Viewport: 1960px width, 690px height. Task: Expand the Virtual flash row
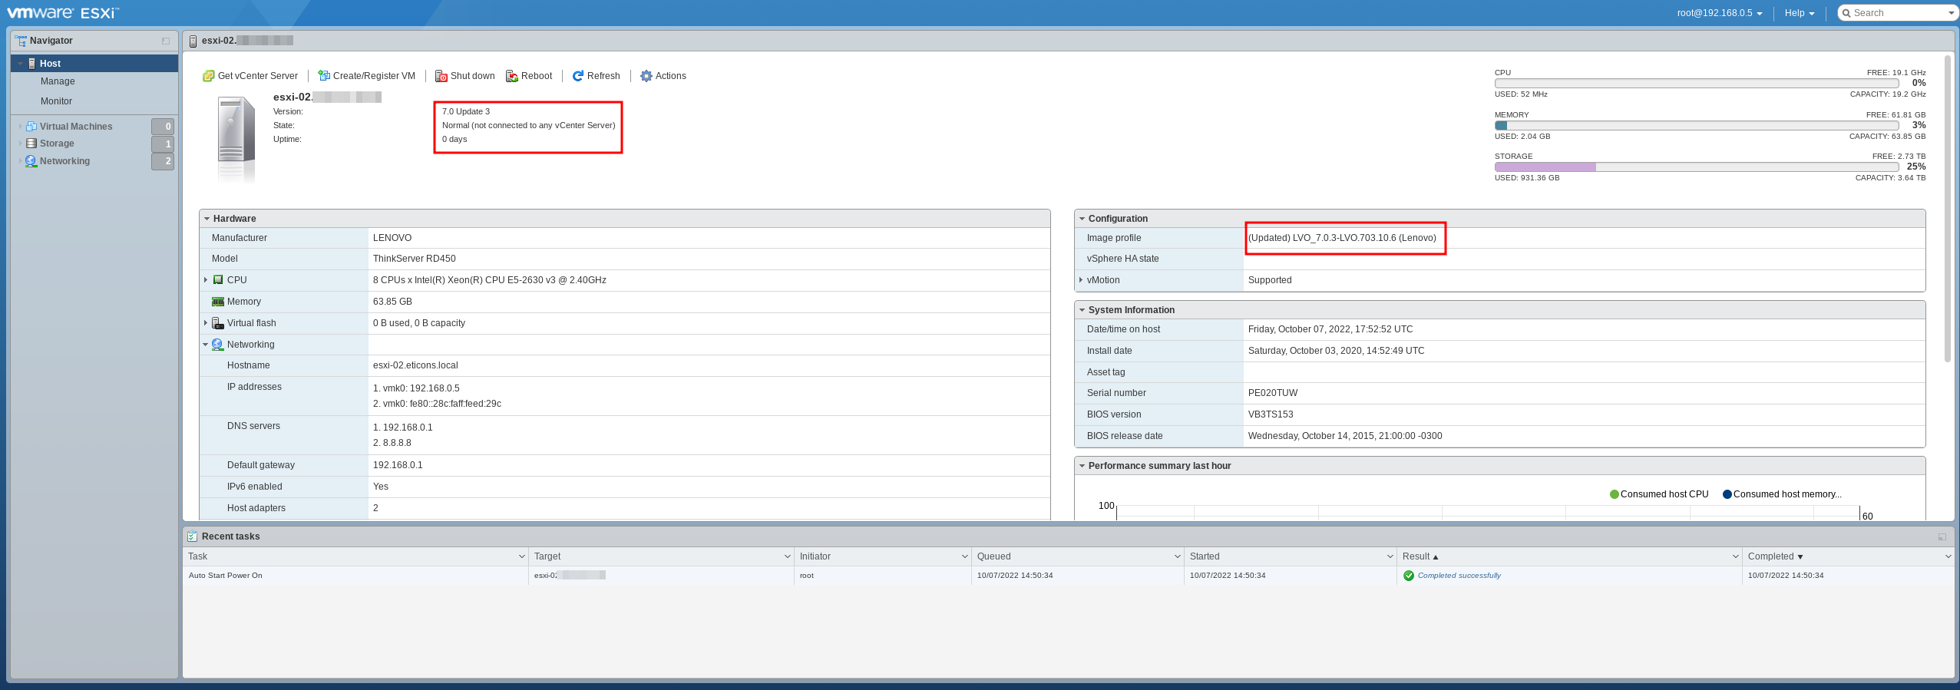(206, 323)
